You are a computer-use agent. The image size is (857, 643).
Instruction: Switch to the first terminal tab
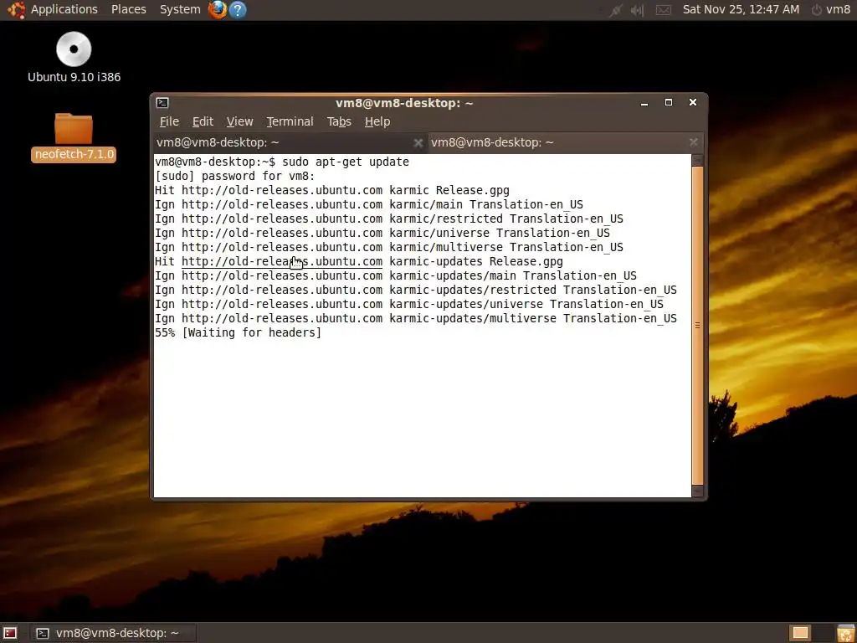290,142
